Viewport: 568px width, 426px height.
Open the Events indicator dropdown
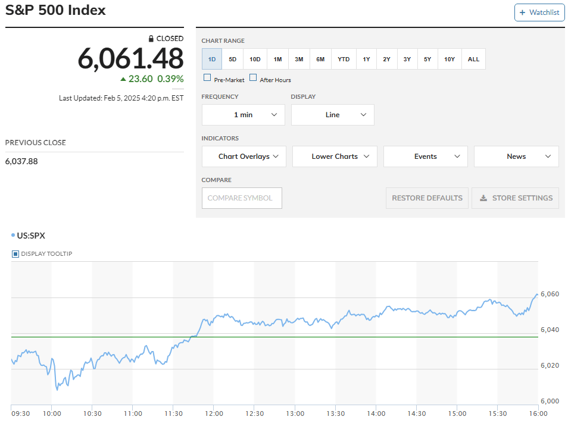[x=426, y=156]
